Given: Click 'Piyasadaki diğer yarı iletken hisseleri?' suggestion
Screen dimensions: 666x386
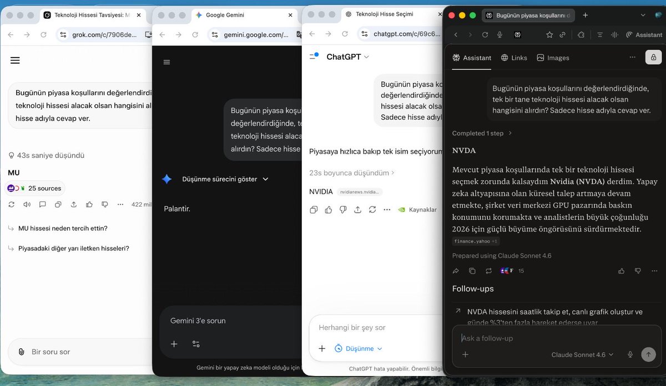Looking at the screenshot, I should 74,248.
